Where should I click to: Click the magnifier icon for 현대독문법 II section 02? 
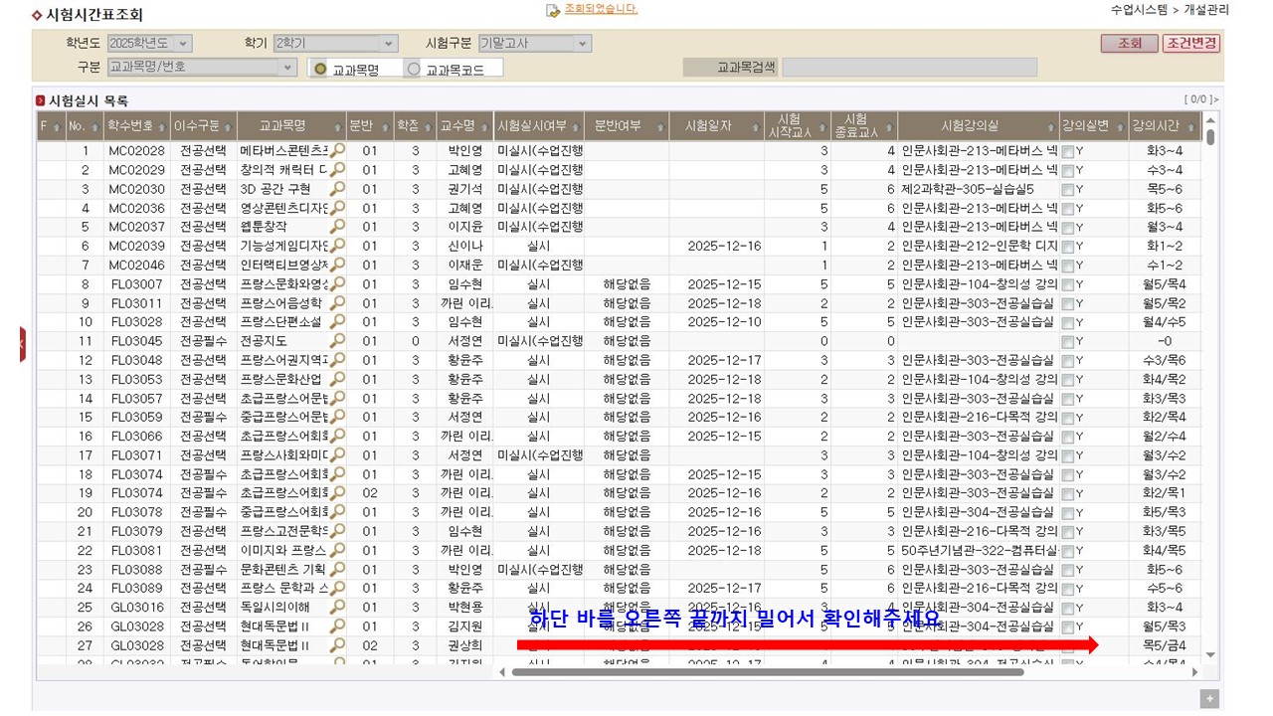338,643
